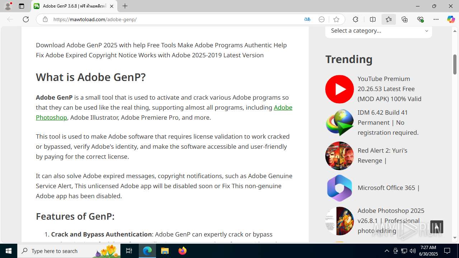Click the scrollbar down arrow
Screen dimensions: 459x258
point(455,238)
